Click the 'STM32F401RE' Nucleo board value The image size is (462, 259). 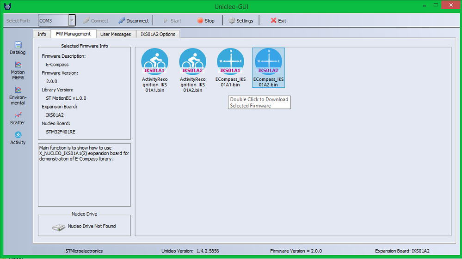(x=61, y=132)
